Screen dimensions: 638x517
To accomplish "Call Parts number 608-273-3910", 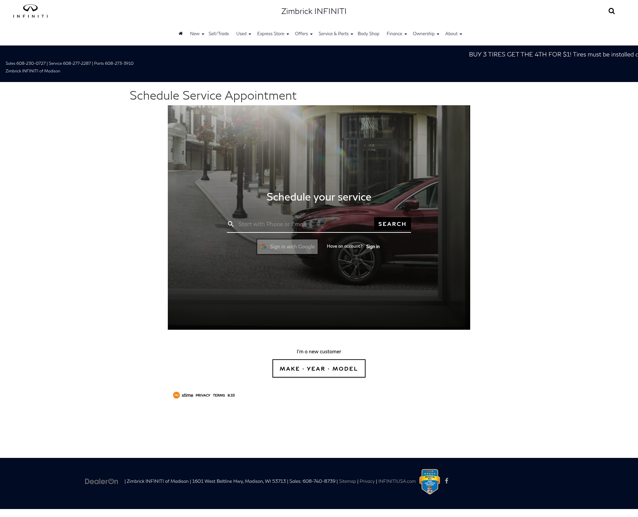I will [x=119, y=63].
